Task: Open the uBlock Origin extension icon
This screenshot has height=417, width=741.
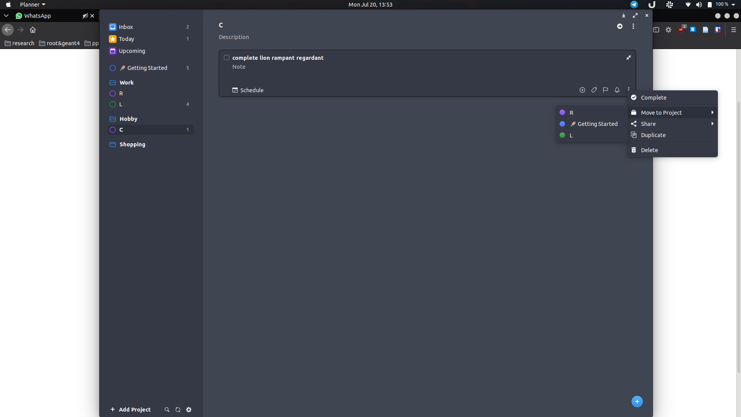Action: point(682,29)
